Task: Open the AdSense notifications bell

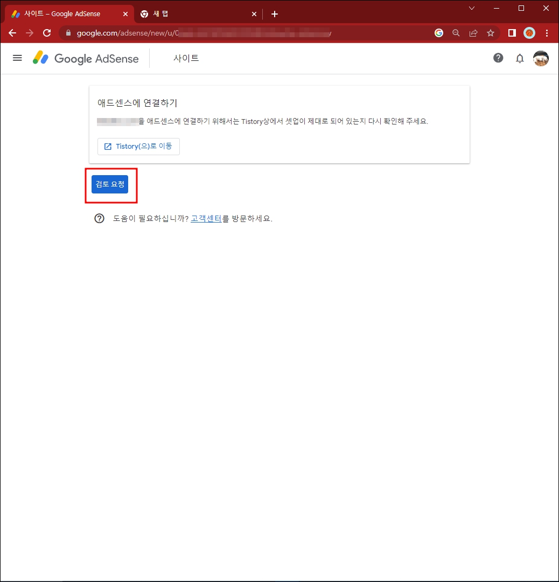Action: tap(520, 58)
